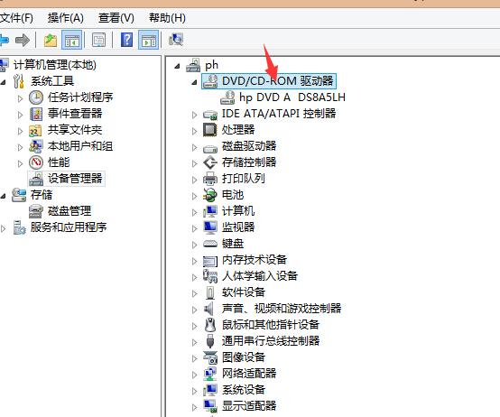Click the 性能 gauge icon
Screen dimensions: 500x417
click(36, 162)
